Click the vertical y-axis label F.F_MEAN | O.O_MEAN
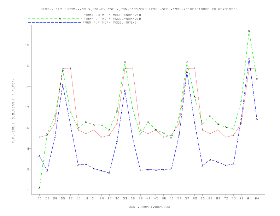Screen dimensions: 280x216 pos(13,111)
